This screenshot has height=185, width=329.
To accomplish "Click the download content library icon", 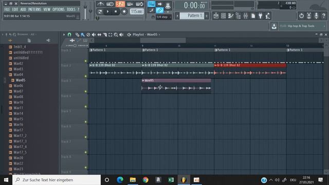I will click(274, 26).
